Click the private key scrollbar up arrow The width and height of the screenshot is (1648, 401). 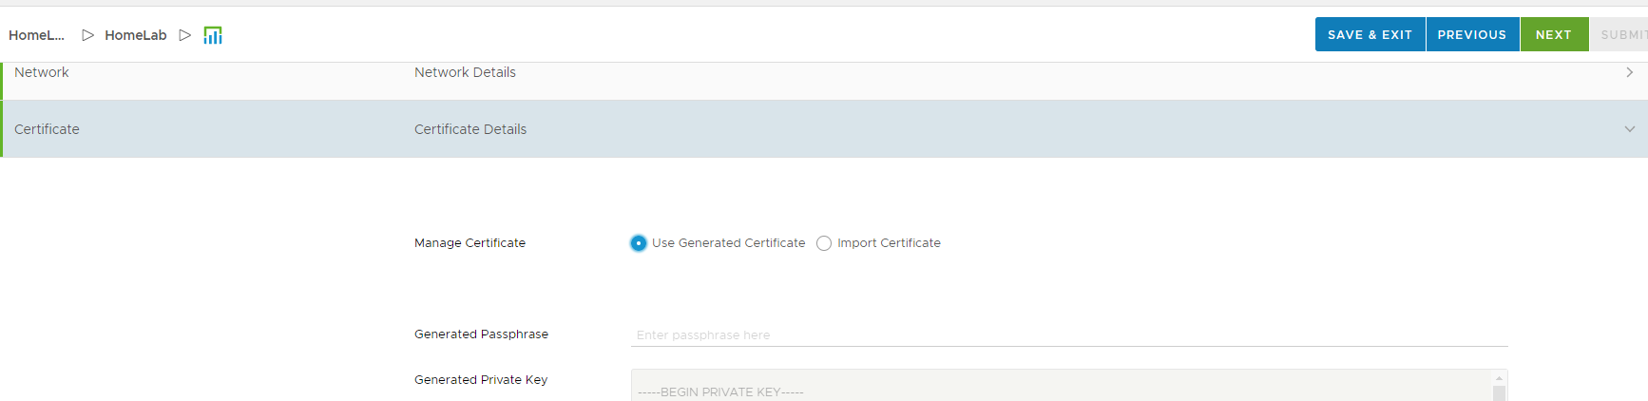(1499, 378)
